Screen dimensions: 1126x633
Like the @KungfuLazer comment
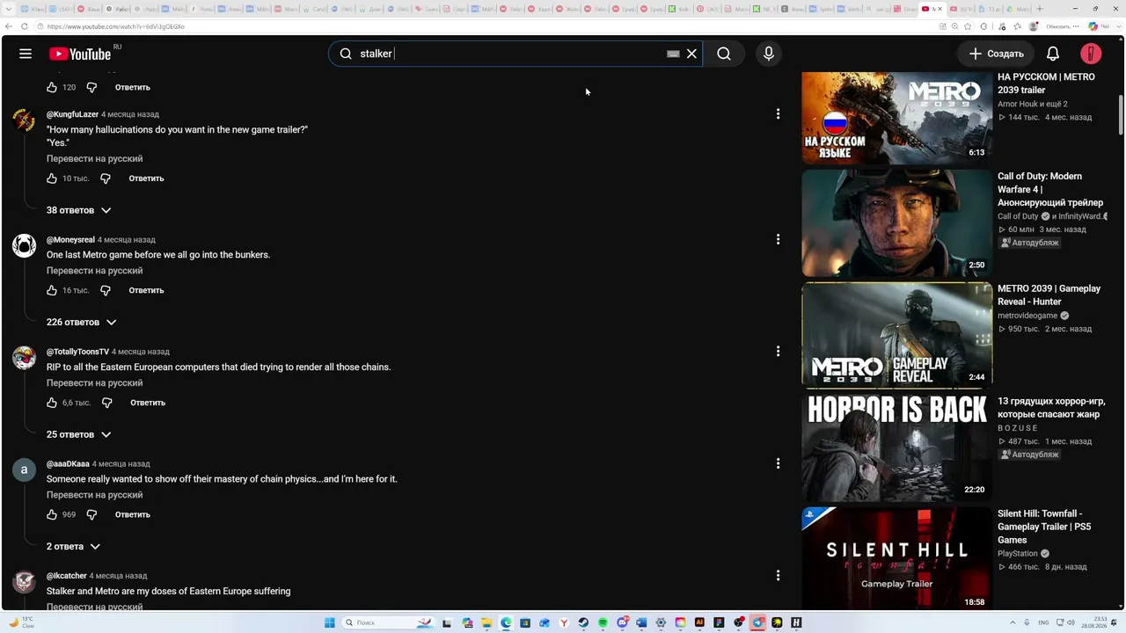pyautogui.click(x=52, y=178)
